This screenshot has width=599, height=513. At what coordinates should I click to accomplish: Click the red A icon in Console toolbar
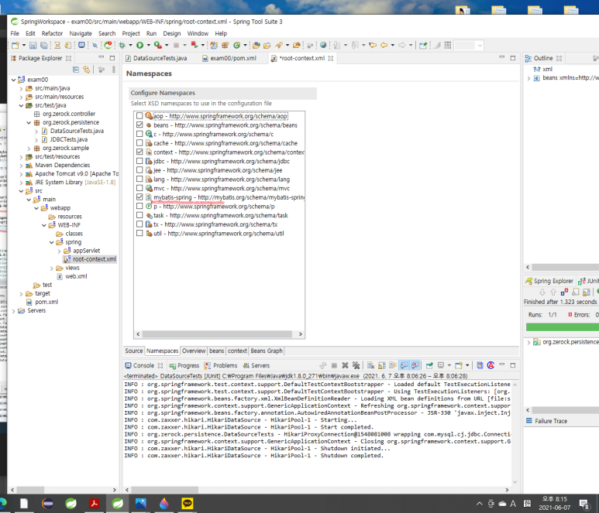tap(491, 365)
